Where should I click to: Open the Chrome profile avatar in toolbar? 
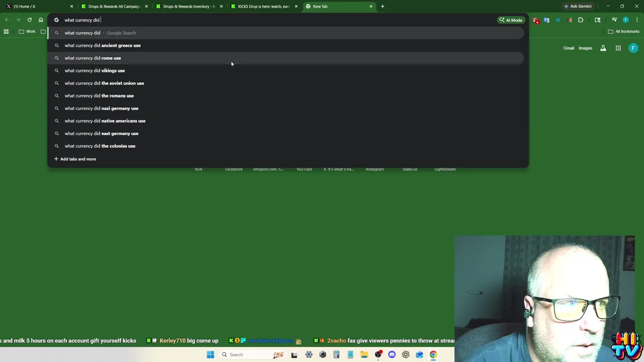click(625, 20)
